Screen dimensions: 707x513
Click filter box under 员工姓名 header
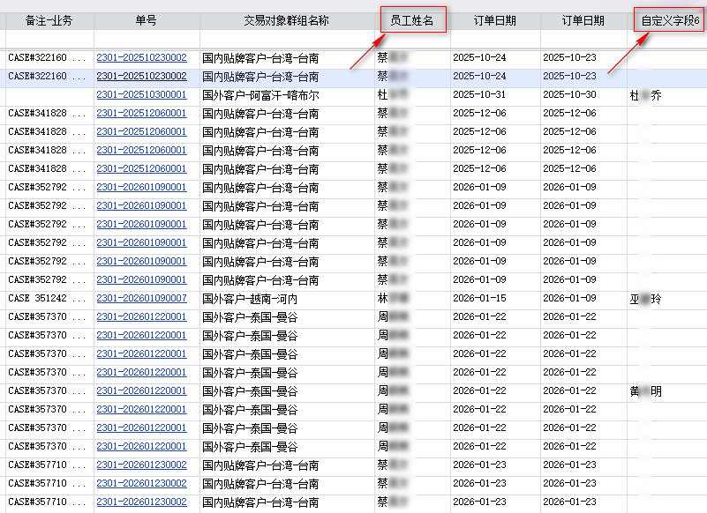point(412,39)
